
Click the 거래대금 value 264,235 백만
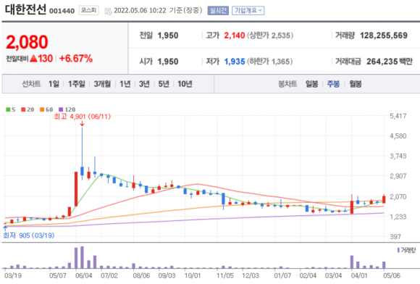pyautogui.click(x=390, y=62)
